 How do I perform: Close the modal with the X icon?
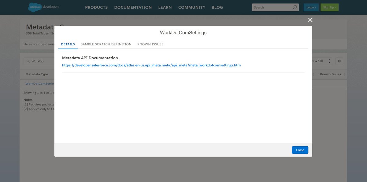310,20
